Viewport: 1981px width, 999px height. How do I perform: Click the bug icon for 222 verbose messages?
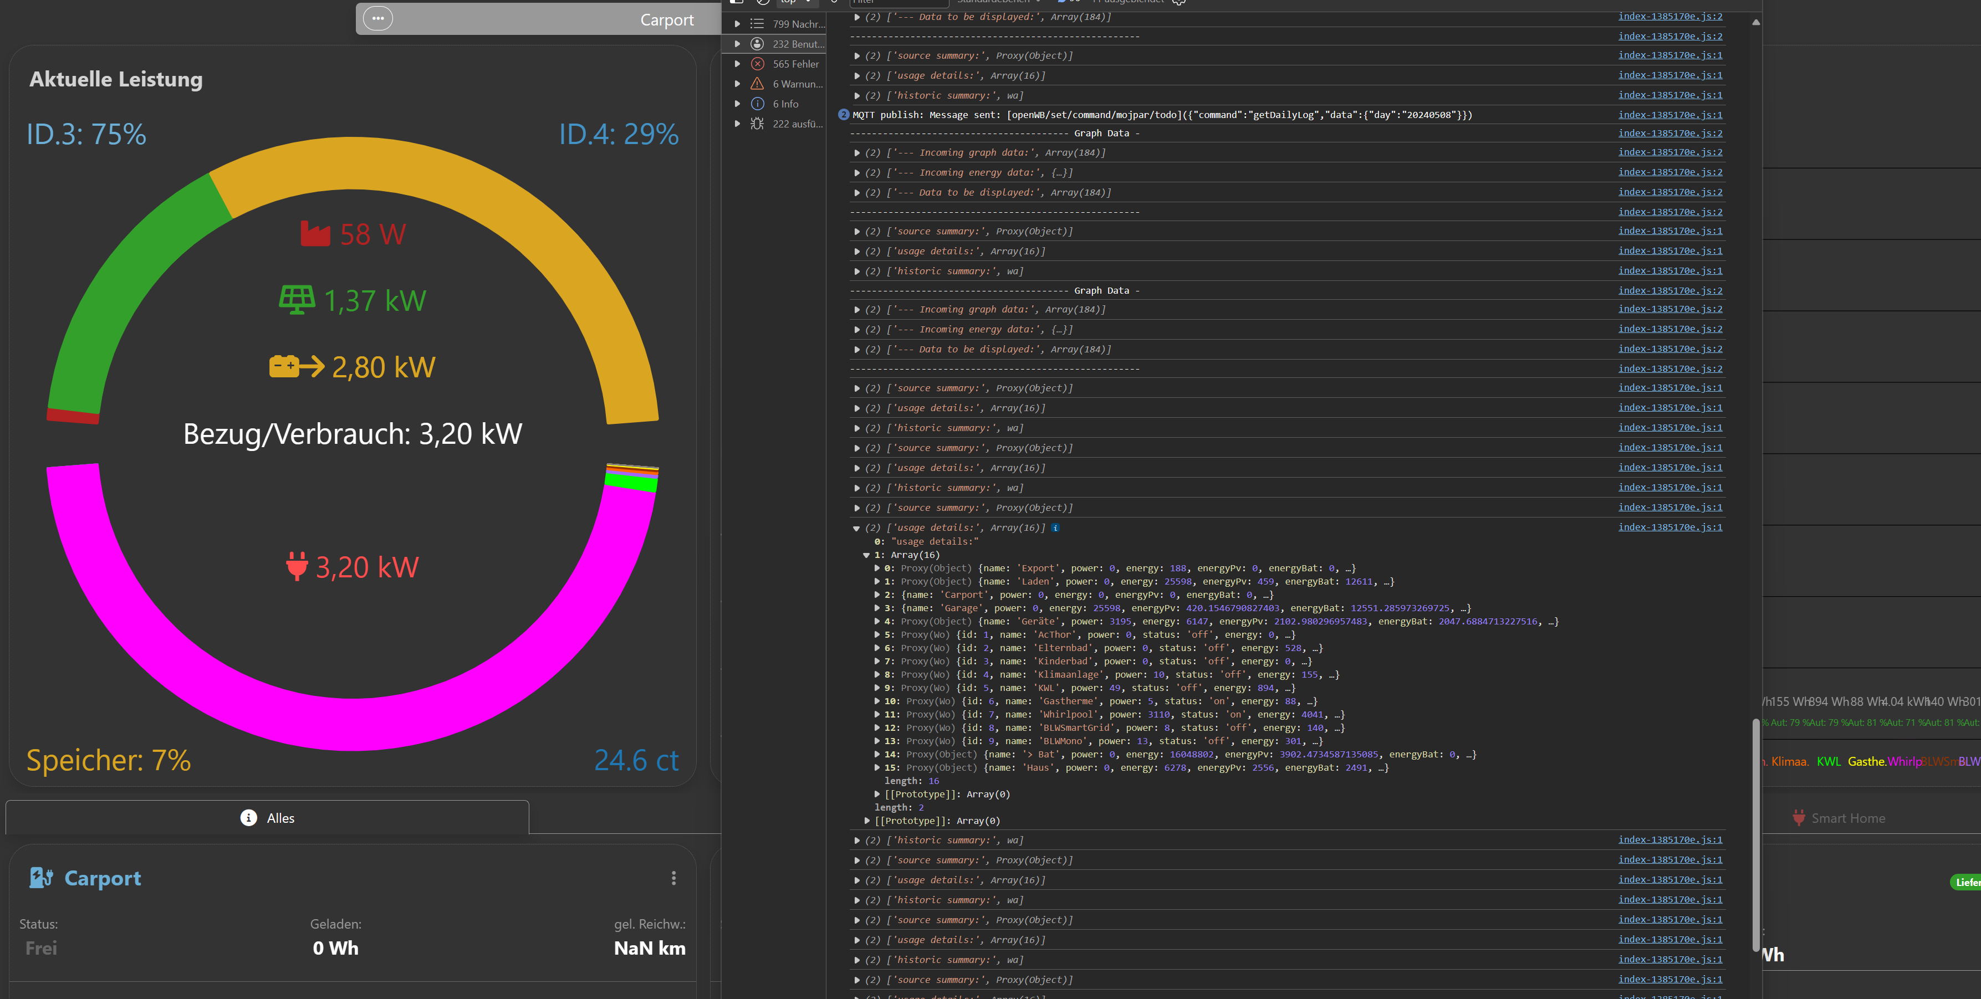point(758,124)
